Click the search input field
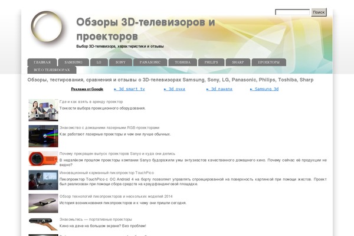 tap(293, 12)
